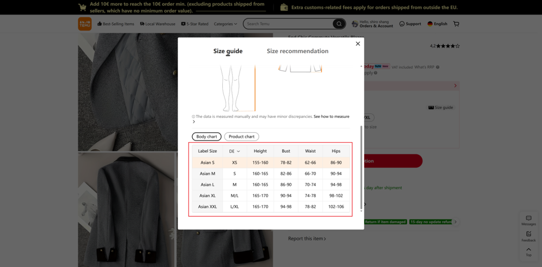Open 5-Star Rated page
This screenshot has height=267, width=542.
click(x=195, y=24)
